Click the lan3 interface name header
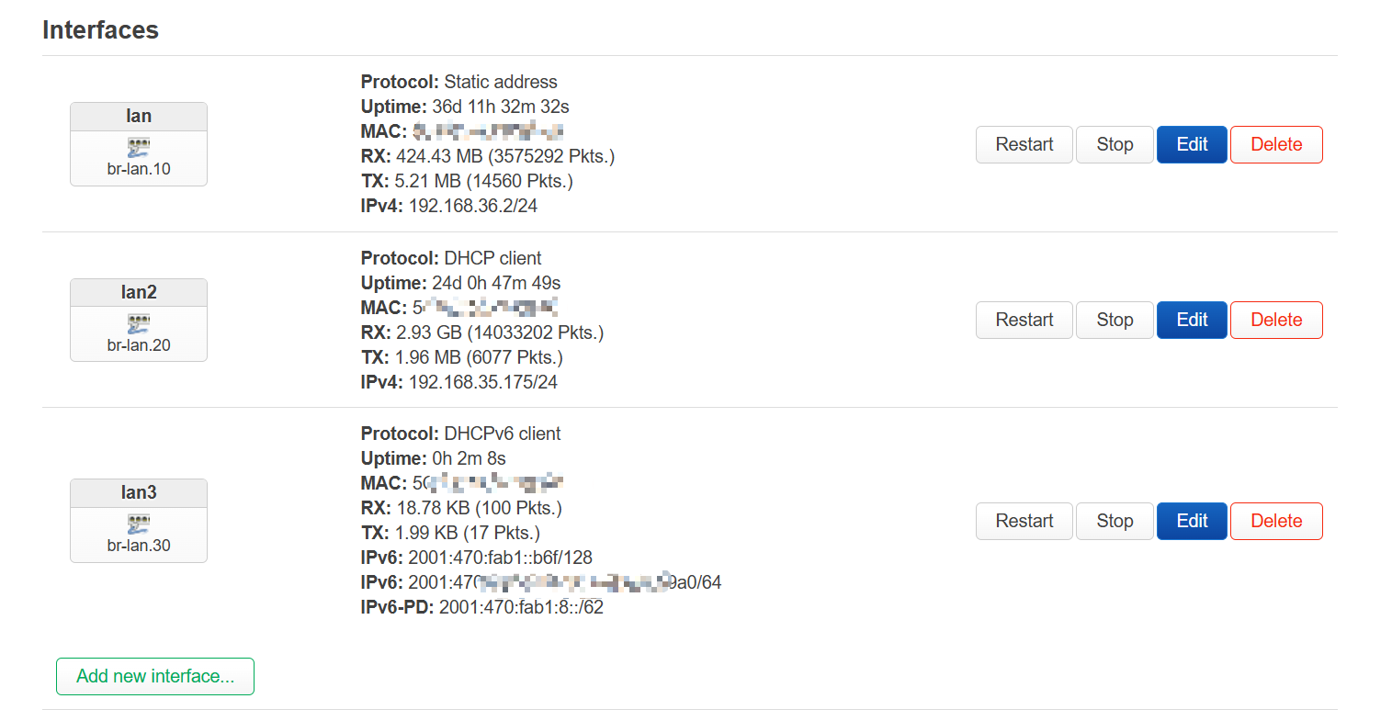Screen dimensions: 1392x710 click(139, 493)
